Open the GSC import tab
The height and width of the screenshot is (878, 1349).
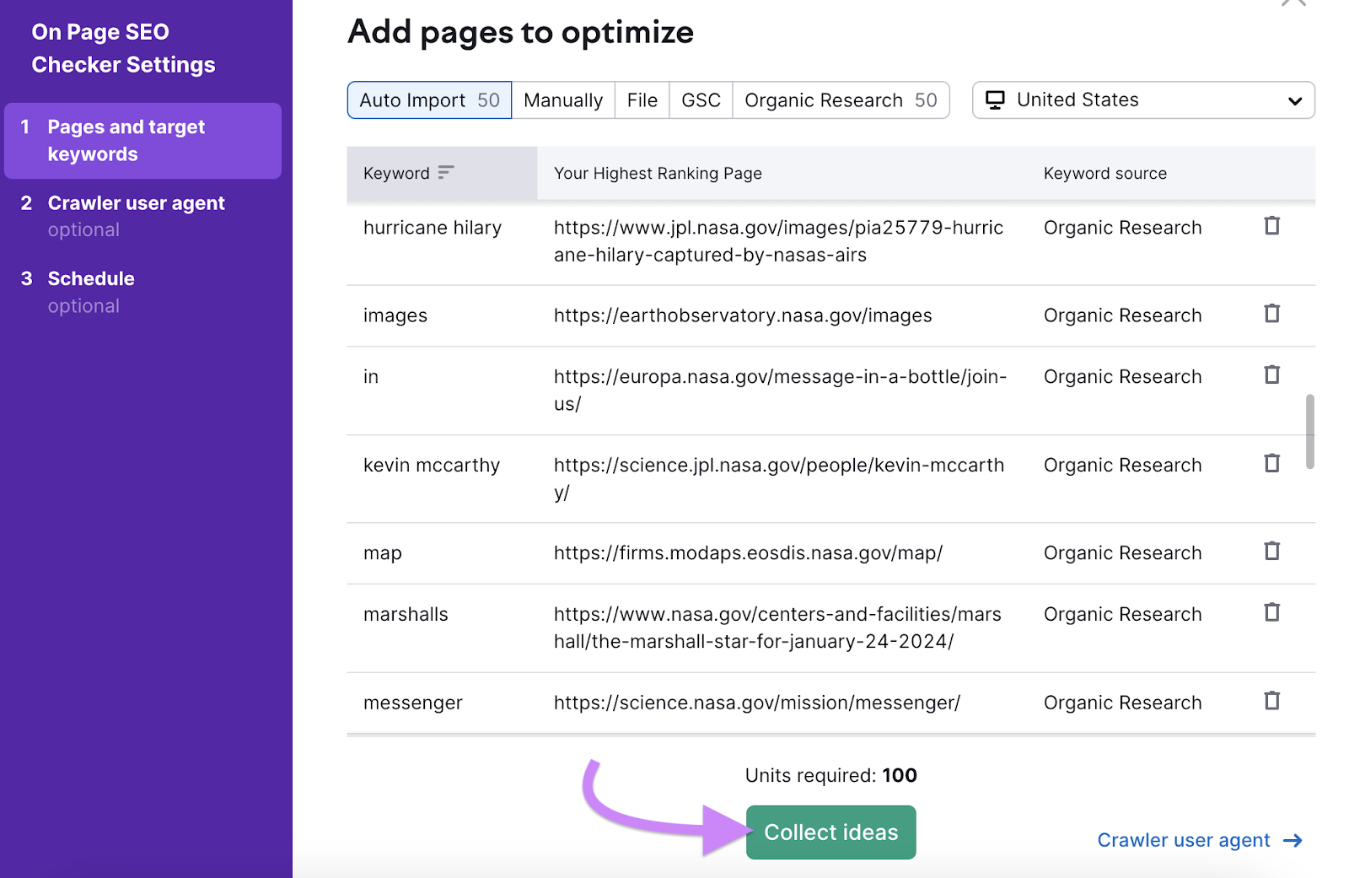pos(700,100)
